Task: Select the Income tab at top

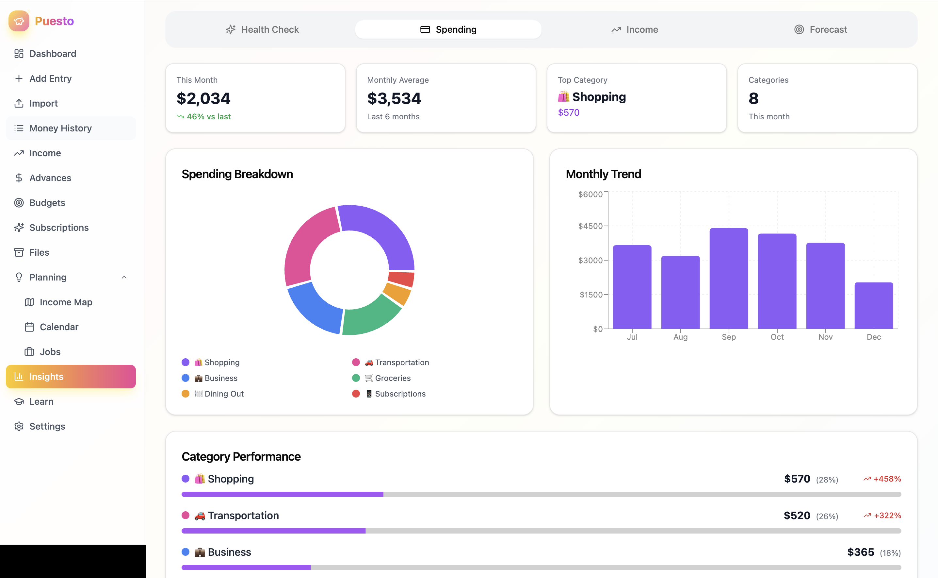Action: pyautogui.click(x=634, y=29)
